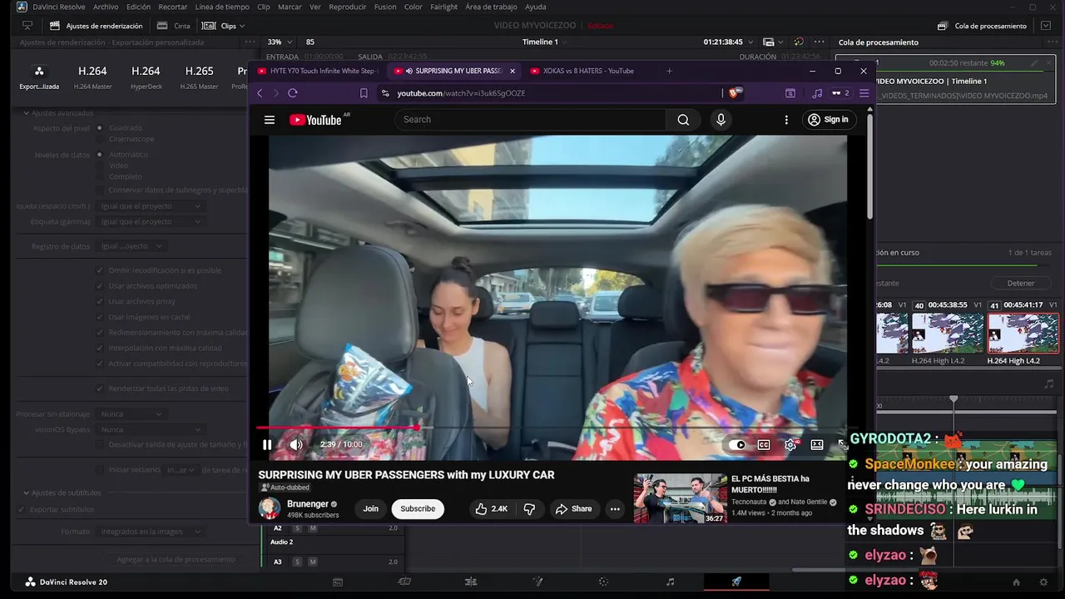Open the Clips dropdown

223,26
